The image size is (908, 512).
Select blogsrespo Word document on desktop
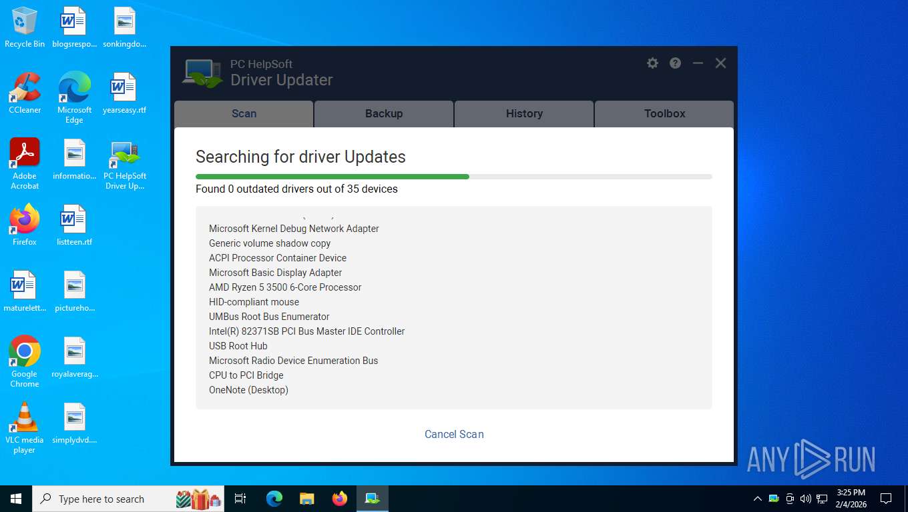74,27
